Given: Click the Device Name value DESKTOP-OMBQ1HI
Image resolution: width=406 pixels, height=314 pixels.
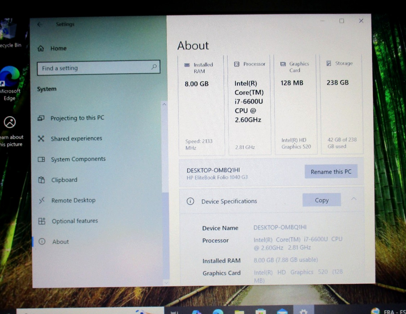Looking at the screenshot, I should [280, 227].
